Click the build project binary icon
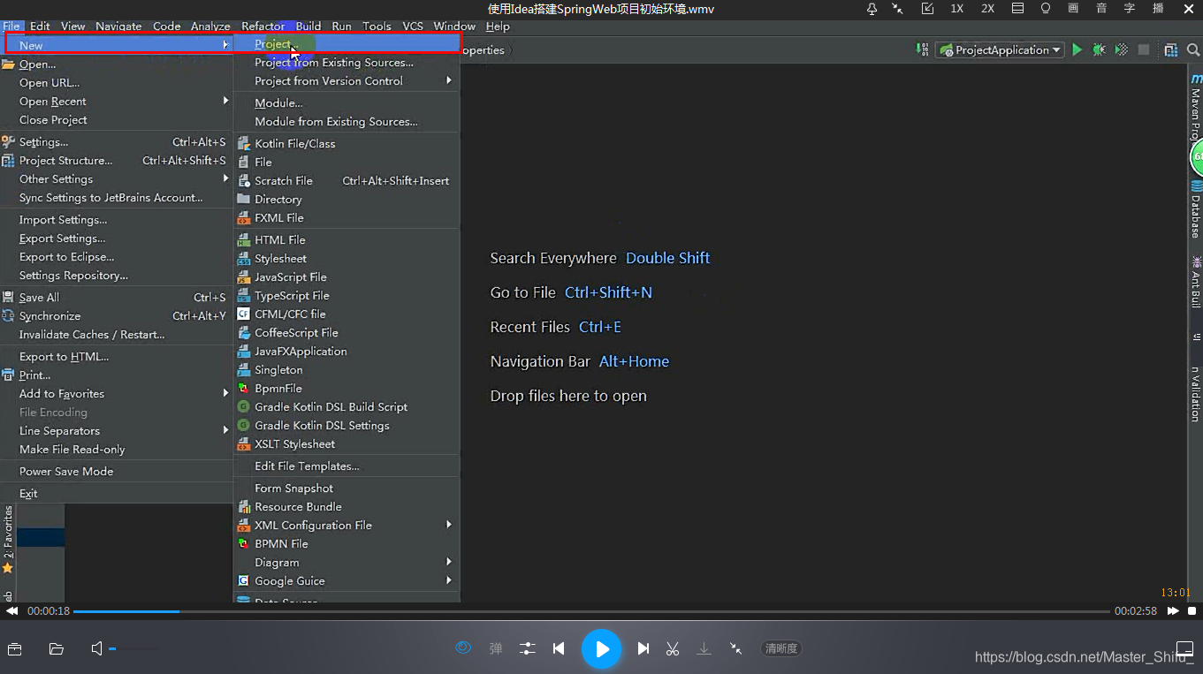 coord(922,50)
